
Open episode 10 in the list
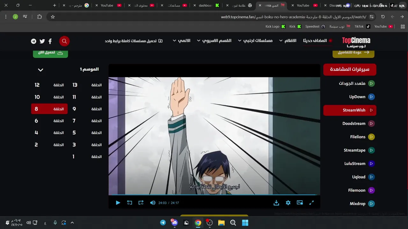[49, 97]
